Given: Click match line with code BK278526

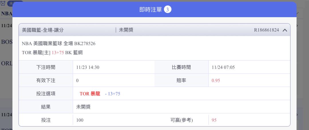Looking at the screenshot, I should coord(59,44).
